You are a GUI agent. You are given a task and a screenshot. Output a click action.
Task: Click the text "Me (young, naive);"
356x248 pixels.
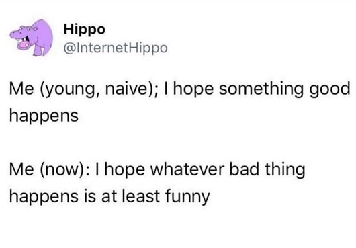pyautogui.click(x=83, y=89)
